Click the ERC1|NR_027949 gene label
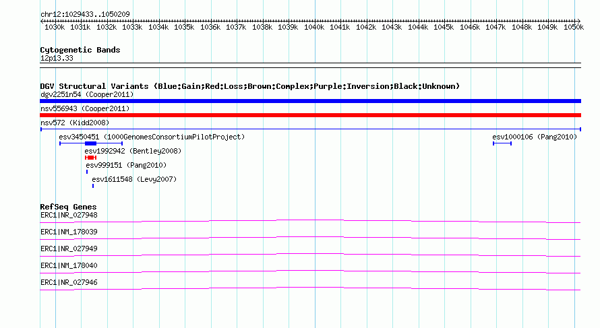 [69, 249]
